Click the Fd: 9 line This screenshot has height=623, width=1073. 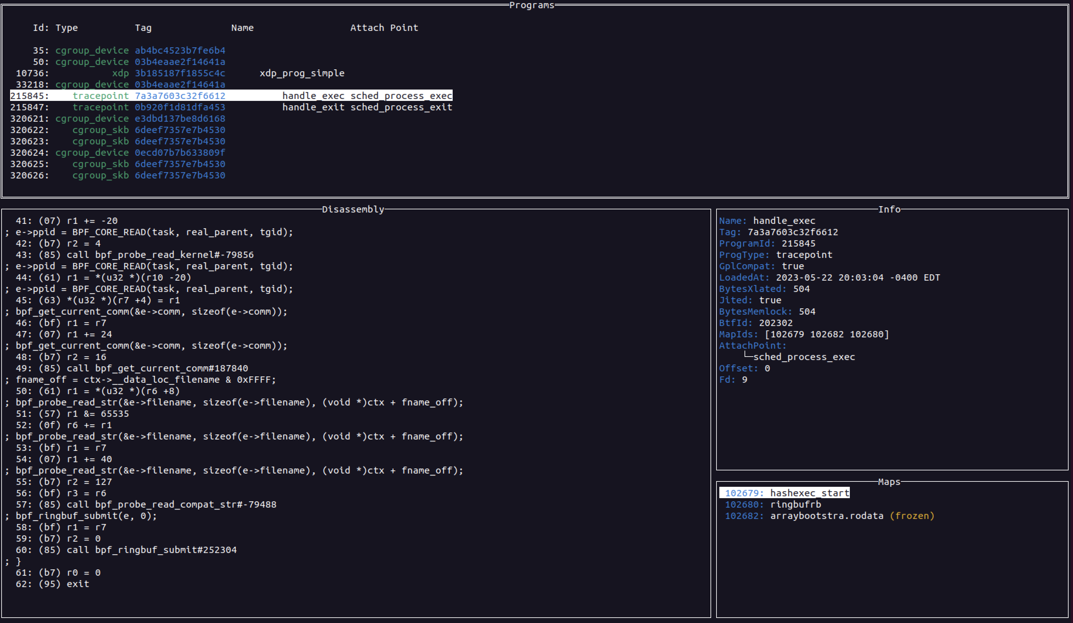click(x=733, y=380)
